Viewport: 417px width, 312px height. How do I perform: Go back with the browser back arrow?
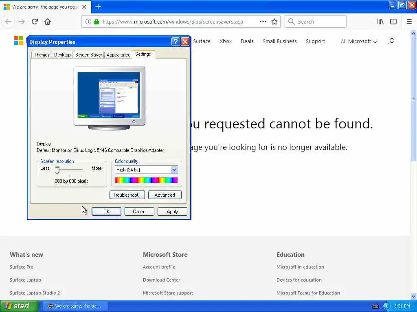8,22
